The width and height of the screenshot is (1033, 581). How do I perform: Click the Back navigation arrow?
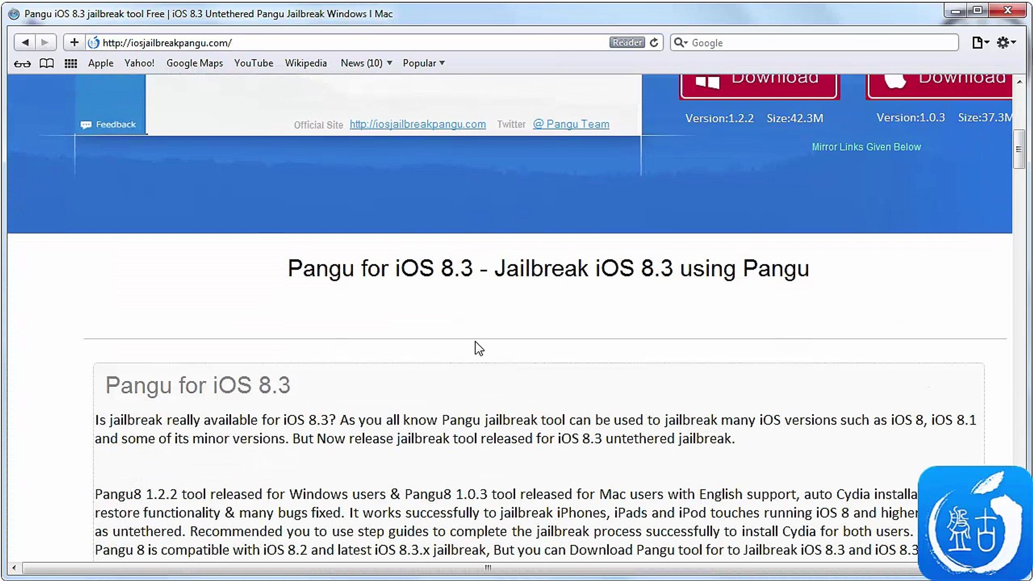(25, 42)
